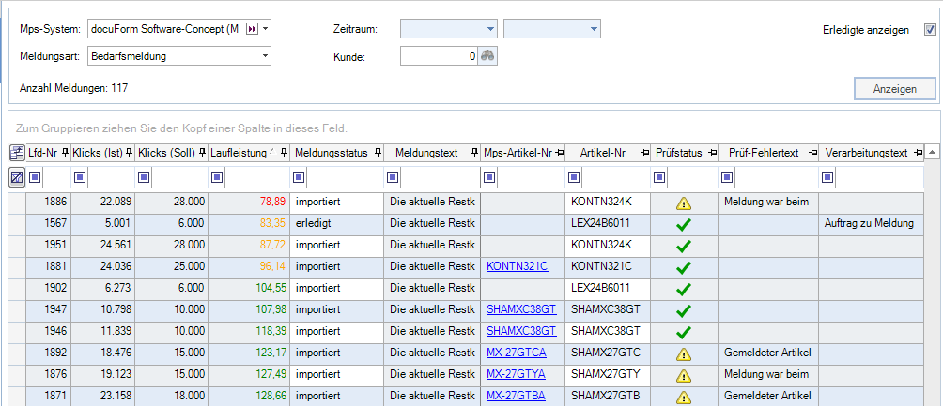Pin the Lfd-Nr column using its pin icon
943x406 pixels.
coord(66,152)
